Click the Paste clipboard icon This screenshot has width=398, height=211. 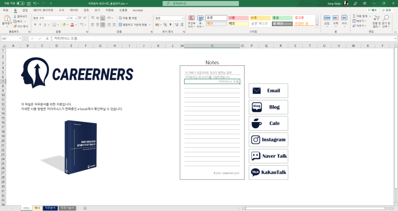pos(7,18)
